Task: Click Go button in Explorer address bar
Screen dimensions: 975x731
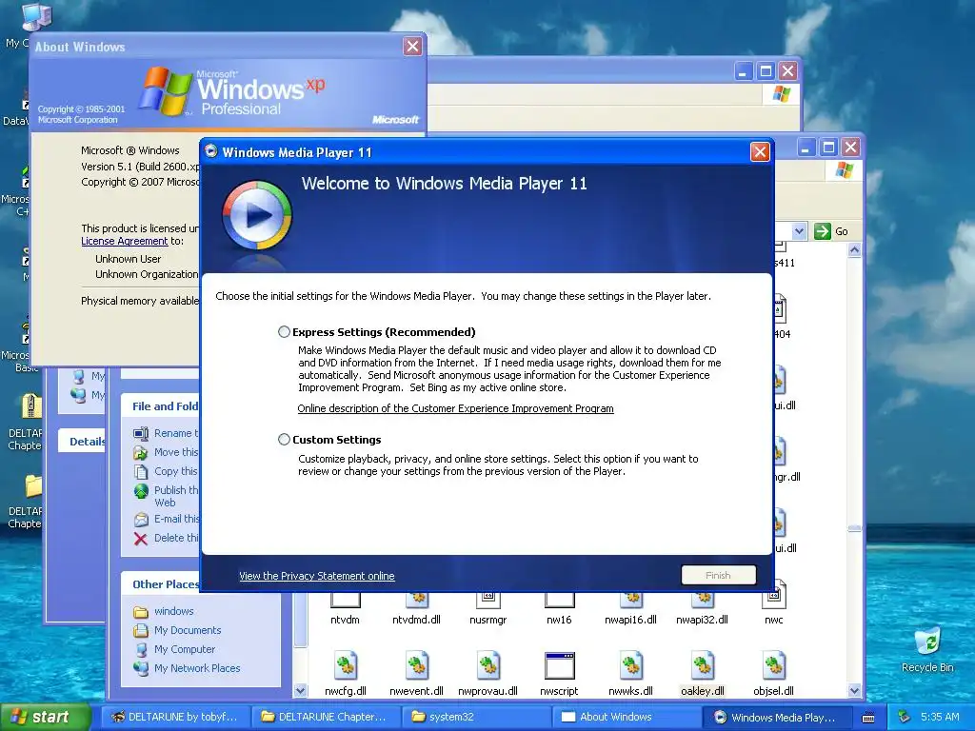Action: pyautogui.click(x=831, y=231)
